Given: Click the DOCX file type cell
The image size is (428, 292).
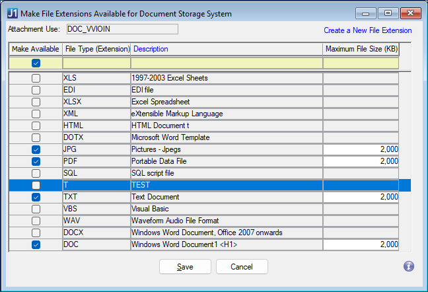Looking at the screenshot, I should pos(96,233).
